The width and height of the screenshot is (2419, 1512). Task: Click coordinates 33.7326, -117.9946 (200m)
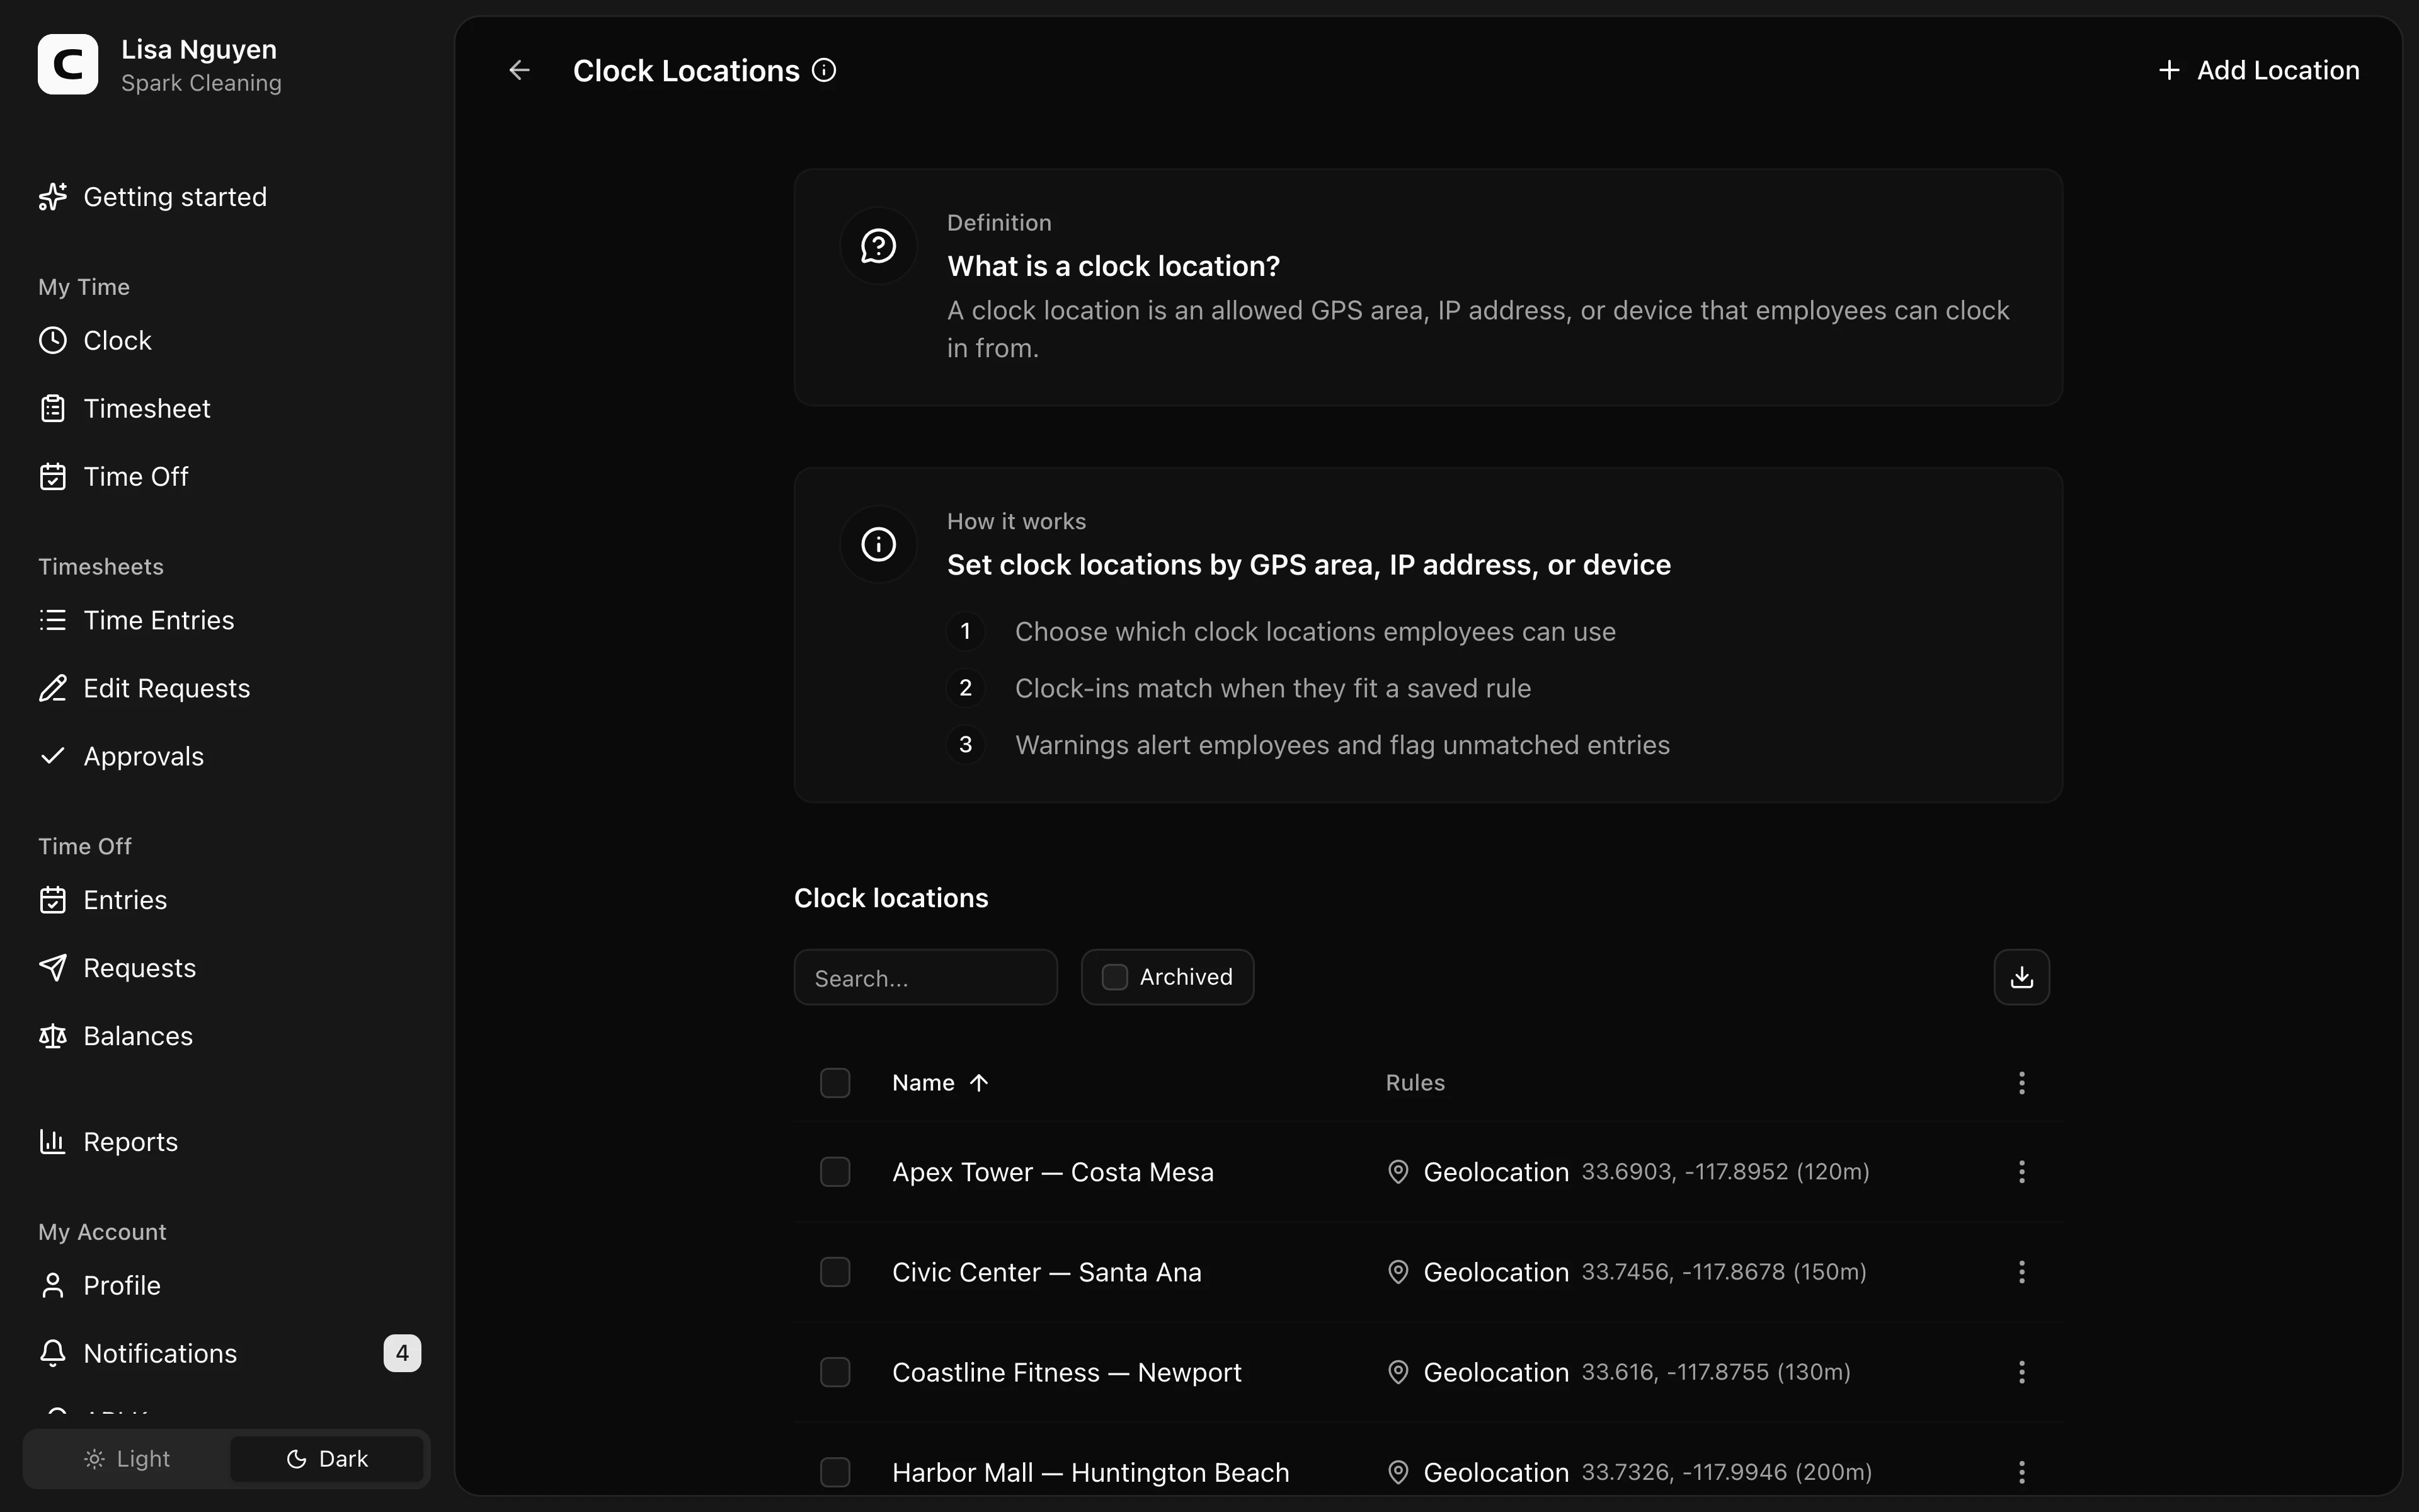pyautogui.click(x=1727, y=1472)
